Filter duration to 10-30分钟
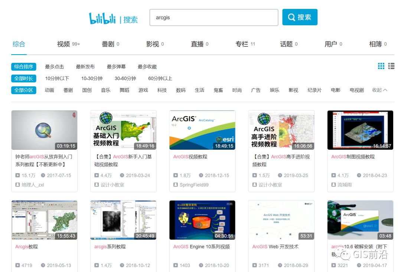 pyautogui.click(x=92, y=78)
